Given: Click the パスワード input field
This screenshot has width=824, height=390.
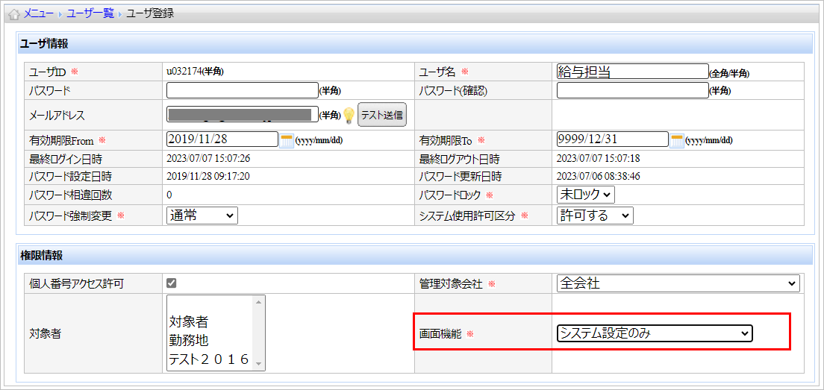Looking at the screenshot, I should (243, 90).
